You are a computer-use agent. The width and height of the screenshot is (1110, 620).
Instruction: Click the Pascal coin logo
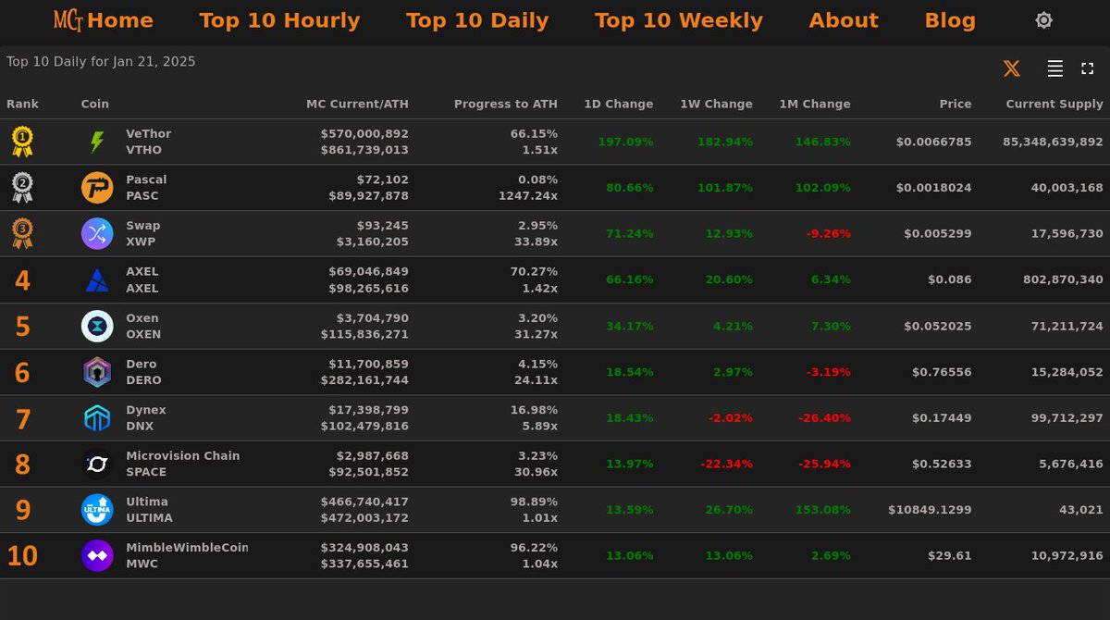97,188
